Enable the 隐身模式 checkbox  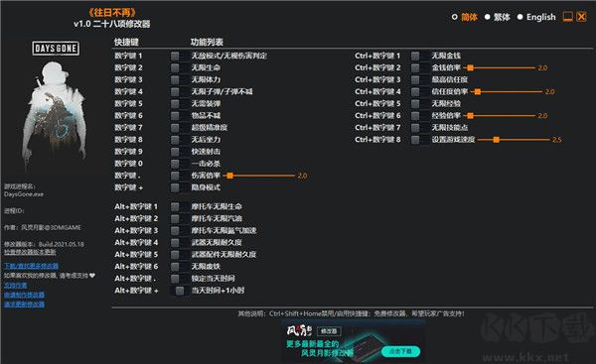[x=175, y=187]
